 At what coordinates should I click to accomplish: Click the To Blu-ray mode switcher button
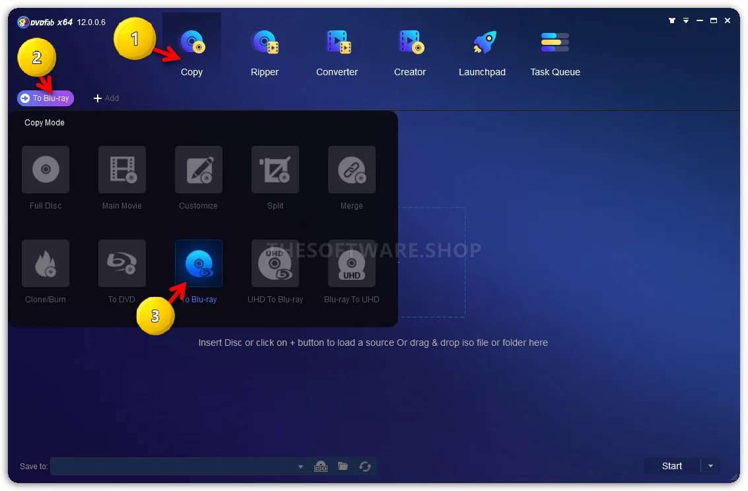point(46,98)
